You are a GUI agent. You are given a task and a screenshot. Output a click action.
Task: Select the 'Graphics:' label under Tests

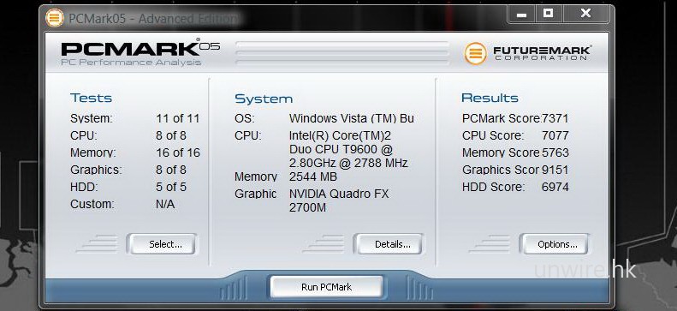point(96,170)
